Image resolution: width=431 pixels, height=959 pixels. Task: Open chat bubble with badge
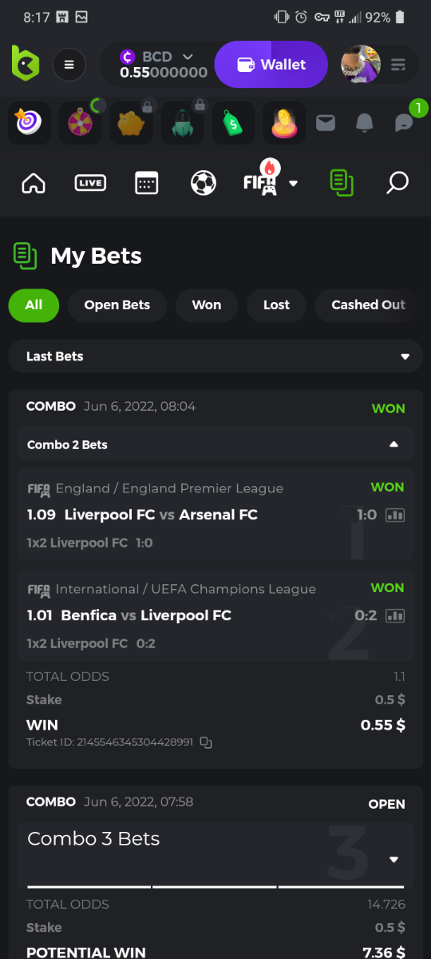click(405, 122)
